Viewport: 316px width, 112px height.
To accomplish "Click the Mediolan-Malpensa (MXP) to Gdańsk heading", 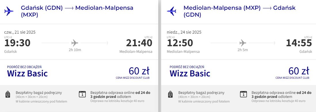I will [239, 11].
